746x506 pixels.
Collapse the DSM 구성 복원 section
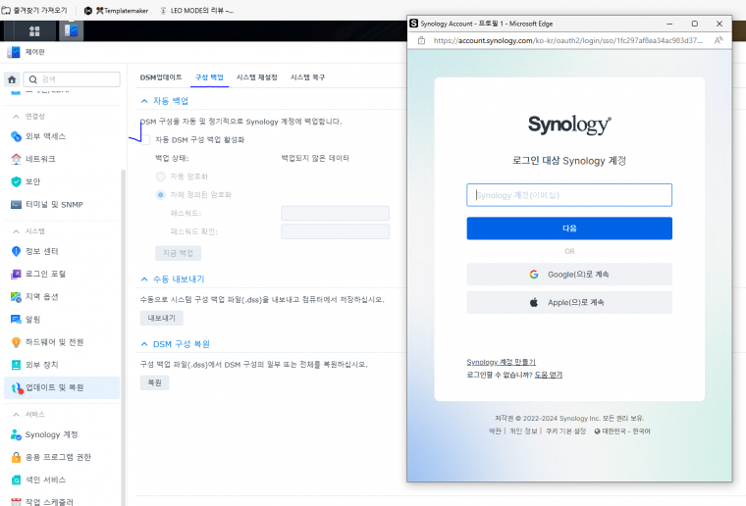click(x=144, y=344)
